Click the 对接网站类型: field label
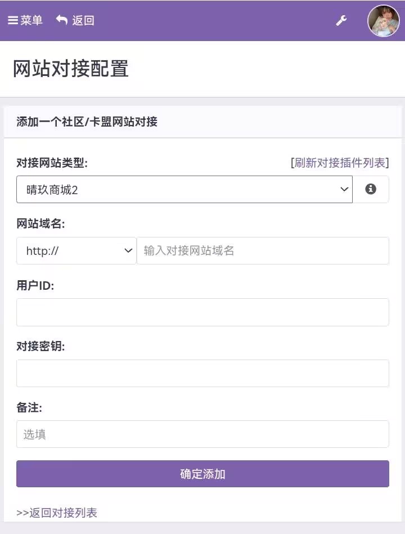Screen dimensions: 405x534 52,163
